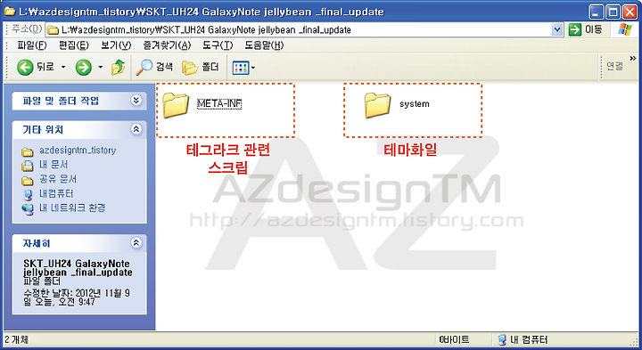Open the 내 문서 link
The width and height of the screenshot is (642, 350).
[x=53, y=165]
